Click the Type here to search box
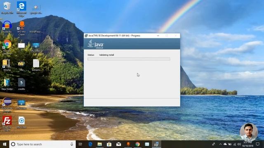 pyautogui.click(x=42, y=144)
